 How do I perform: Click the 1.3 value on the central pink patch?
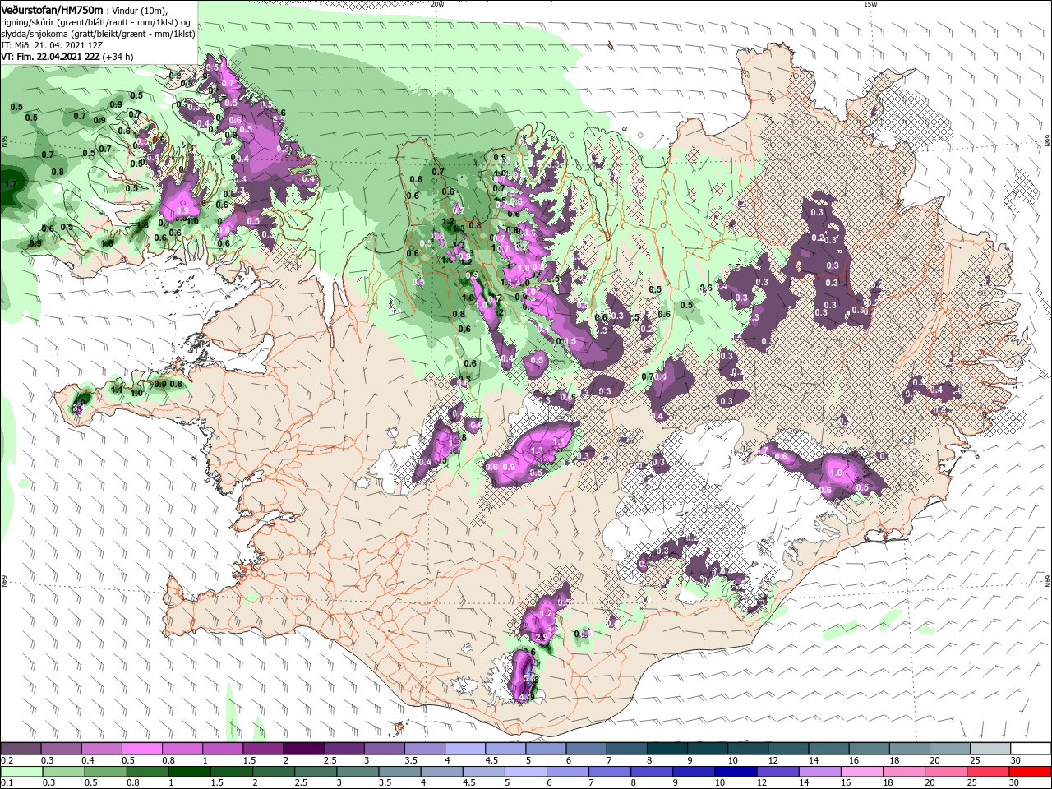click(538, 450)
